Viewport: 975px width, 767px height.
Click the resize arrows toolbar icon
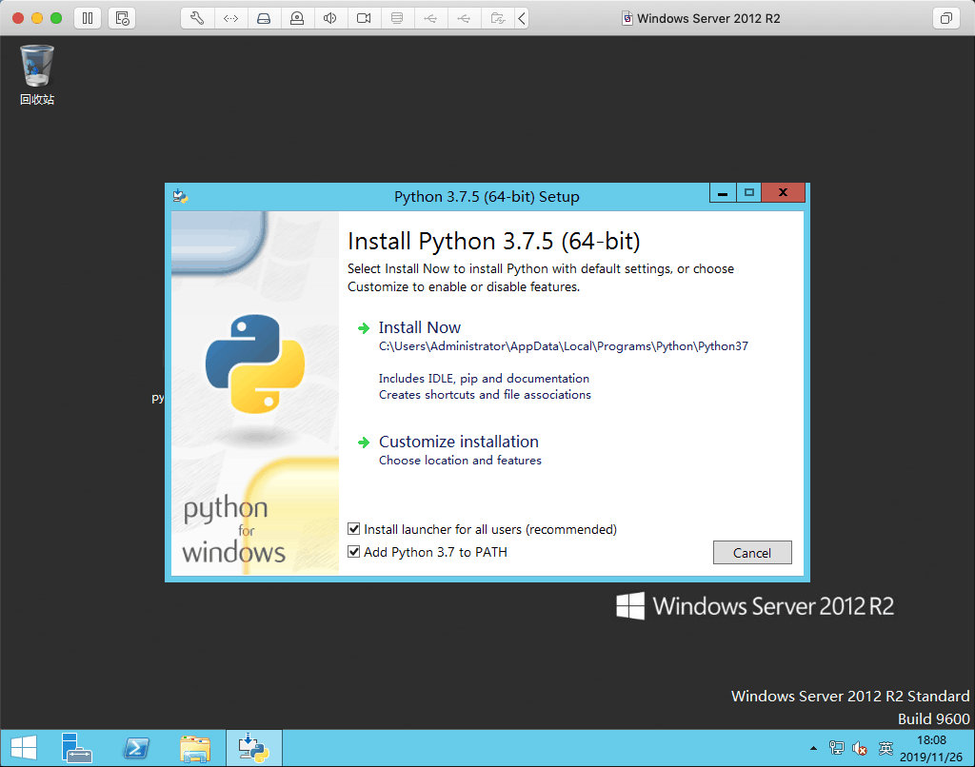point(230,18)
